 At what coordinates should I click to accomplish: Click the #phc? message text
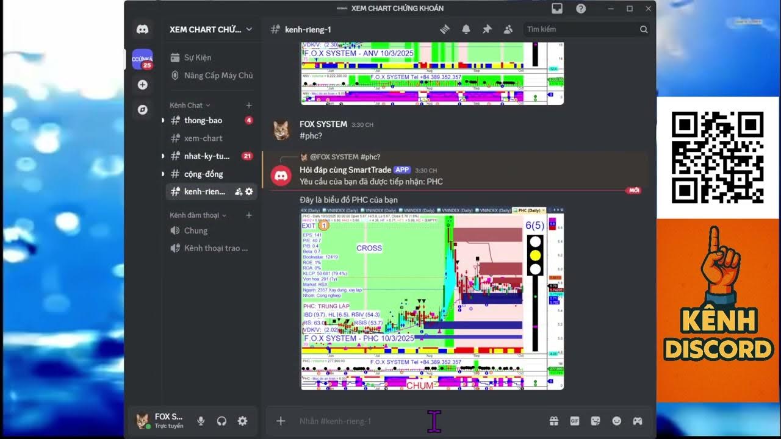click(x=311, y=136)
